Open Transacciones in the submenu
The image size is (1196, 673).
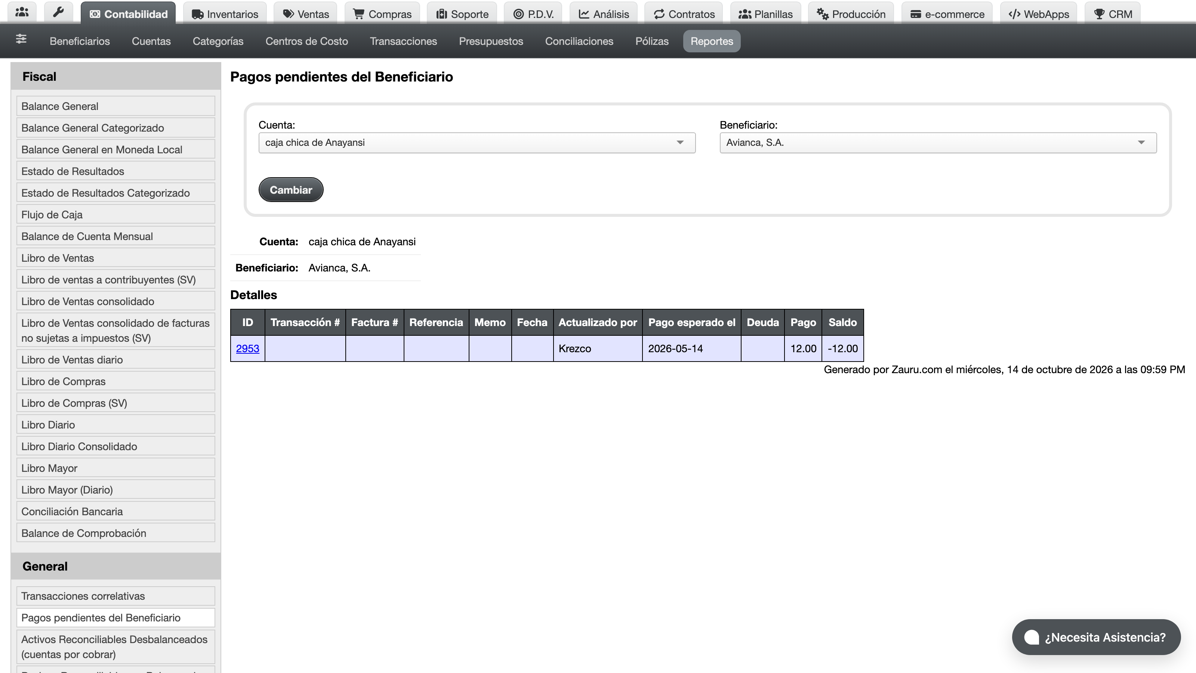(x=403, y=41)
